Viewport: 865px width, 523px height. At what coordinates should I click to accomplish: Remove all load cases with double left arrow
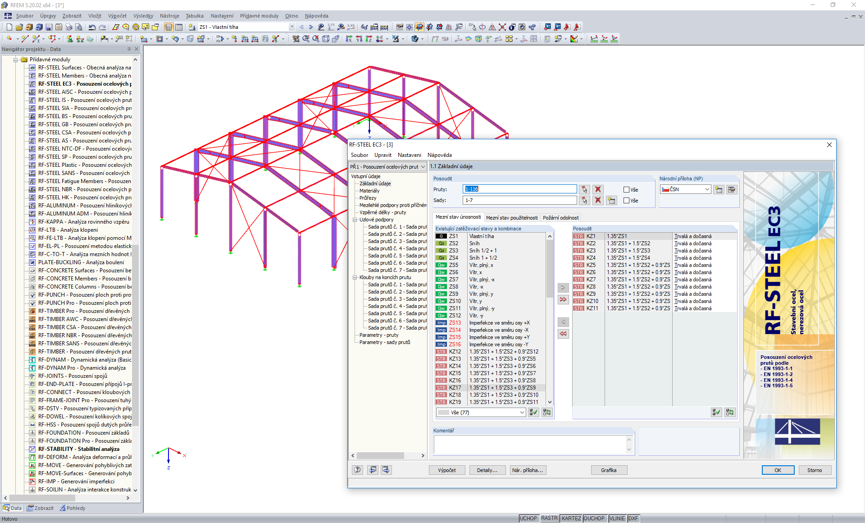[x=563, y=333]
